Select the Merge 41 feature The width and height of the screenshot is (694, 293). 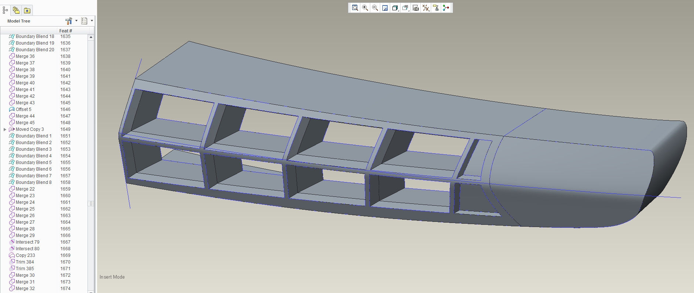pos(25,90)
